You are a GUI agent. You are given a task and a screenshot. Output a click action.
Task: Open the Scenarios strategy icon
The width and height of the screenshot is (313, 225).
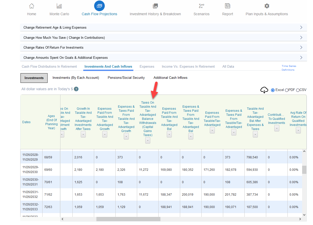point(201,6)
